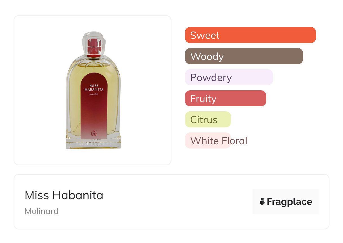
Task: Click the clear glass base of the bottle
Action: (x=93, y=143)
